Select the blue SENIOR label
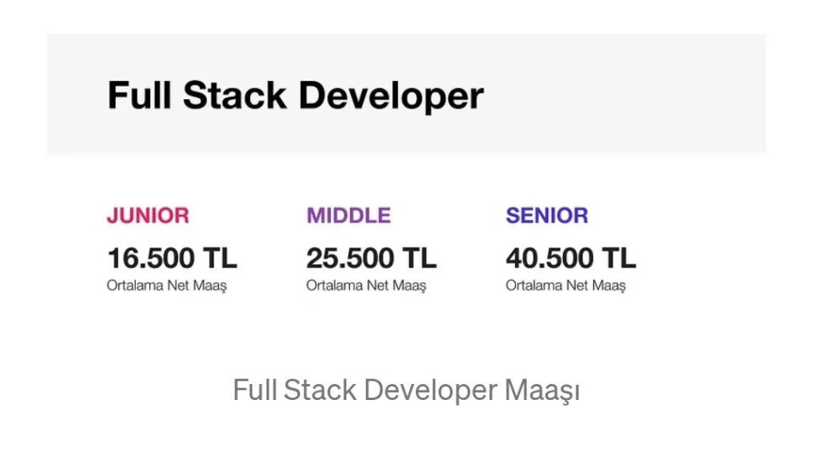This screenshot has height=450, width=813. [x=547, y=215]
